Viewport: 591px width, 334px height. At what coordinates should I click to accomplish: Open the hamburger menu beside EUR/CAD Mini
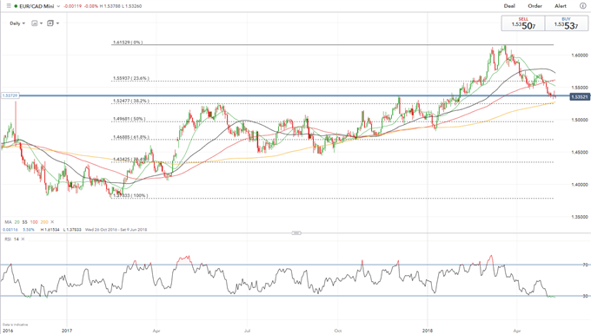(x=9, y=6)
